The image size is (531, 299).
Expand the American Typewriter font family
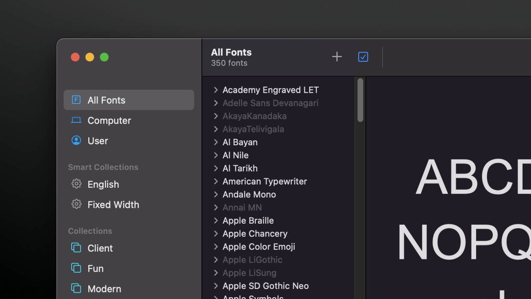[x=216, y=181]
